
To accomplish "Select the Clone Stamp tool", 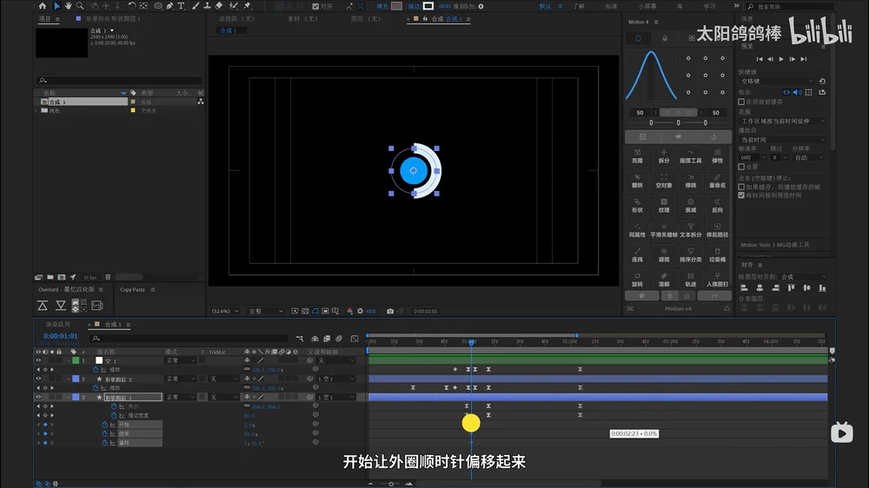I will [x=208, y=6].
